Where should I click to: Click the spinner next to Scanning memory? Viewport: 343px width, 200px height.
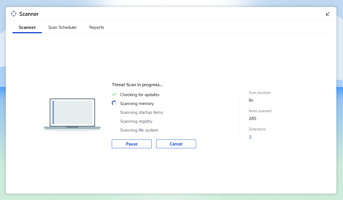(114, 103)
